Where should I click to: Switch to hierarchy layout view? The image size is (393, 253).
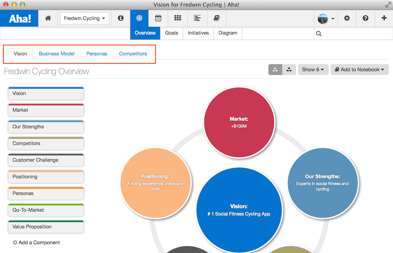(289, 70)
